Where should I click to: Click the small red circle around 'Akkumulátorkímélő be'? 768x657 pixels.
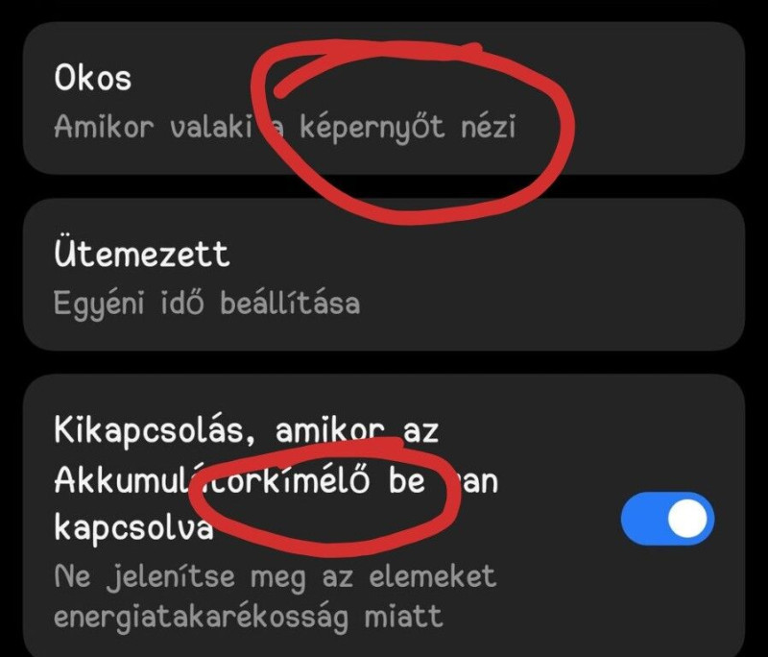pyautogui.click(x=325, y=498)
